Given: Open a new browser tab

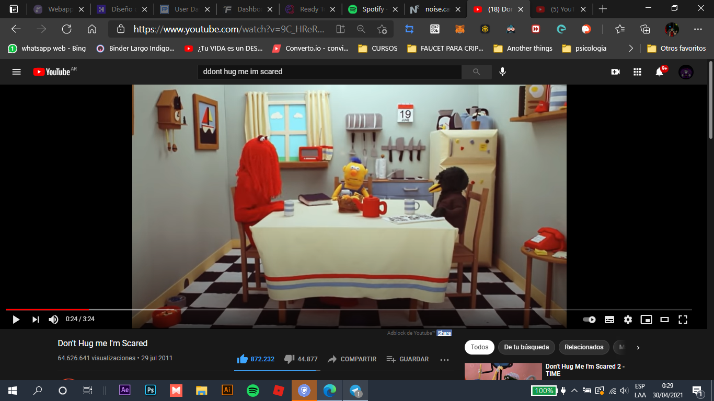Looking at the screenshot, I should point(603,9).
